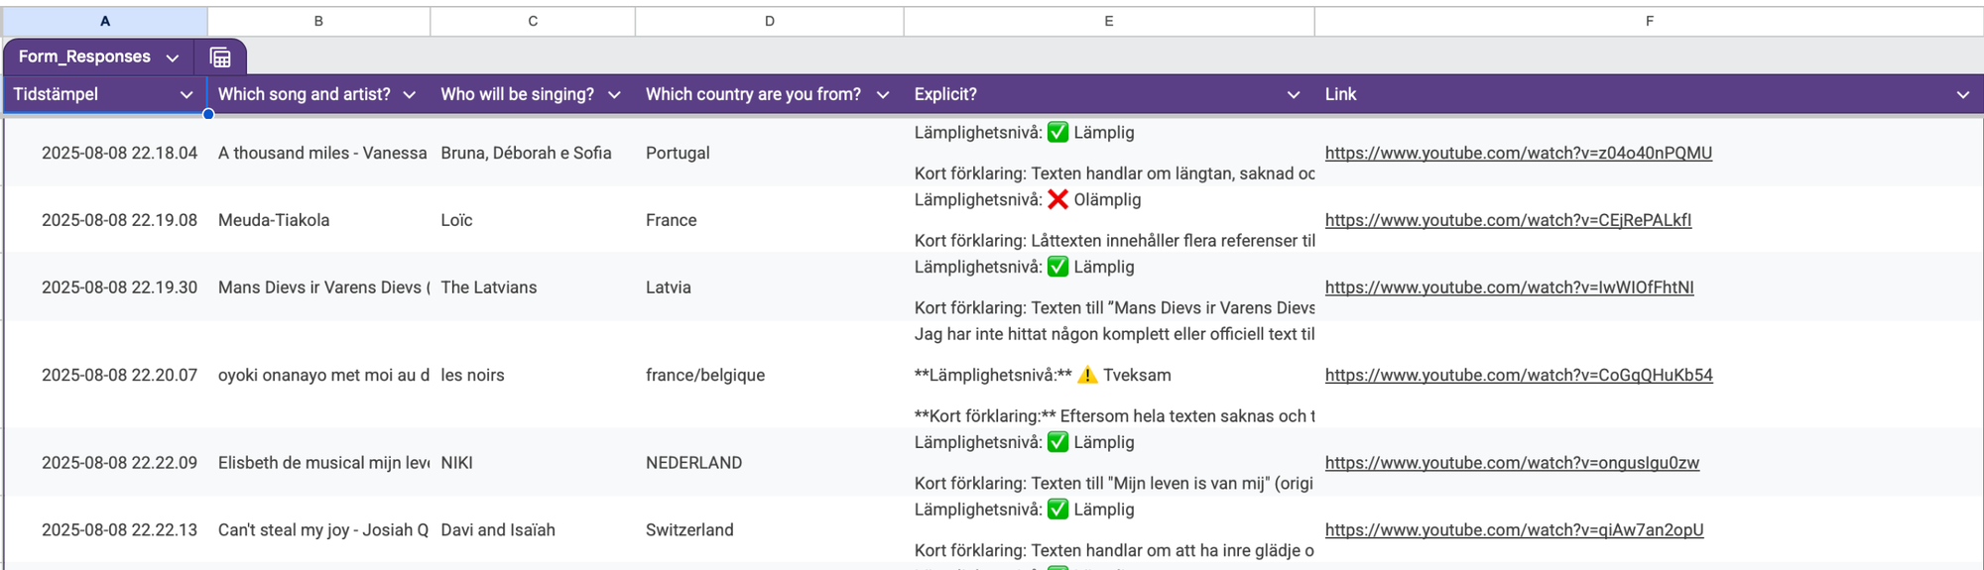Viewport: 1984px width, 570px height.
Task: Open the Explicit? column dropdown arrow
Action: point(1294,95)
